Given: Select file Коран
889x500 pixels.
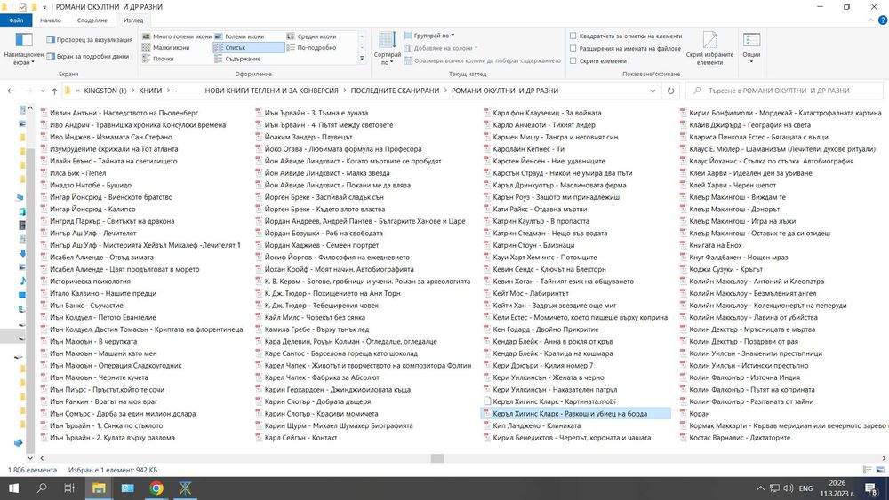Looking at the screenshot, I should tap(699, 413).
